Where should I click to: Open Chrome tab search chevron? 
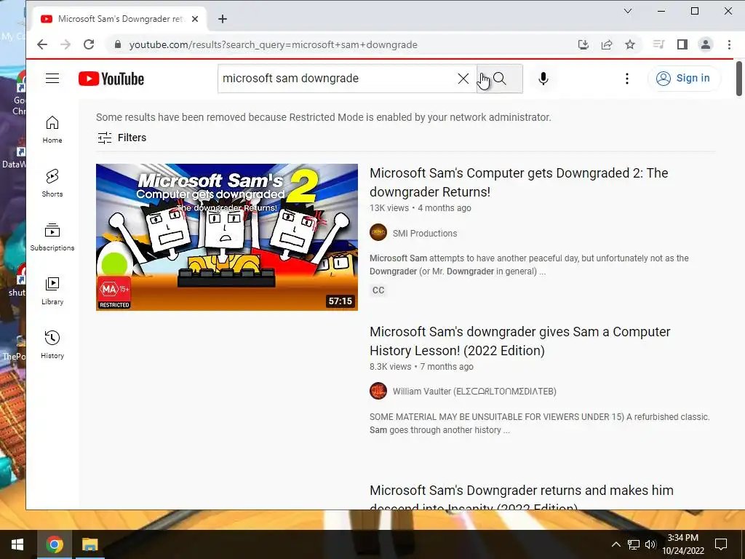pyautogui.click(x=628, y=11)
